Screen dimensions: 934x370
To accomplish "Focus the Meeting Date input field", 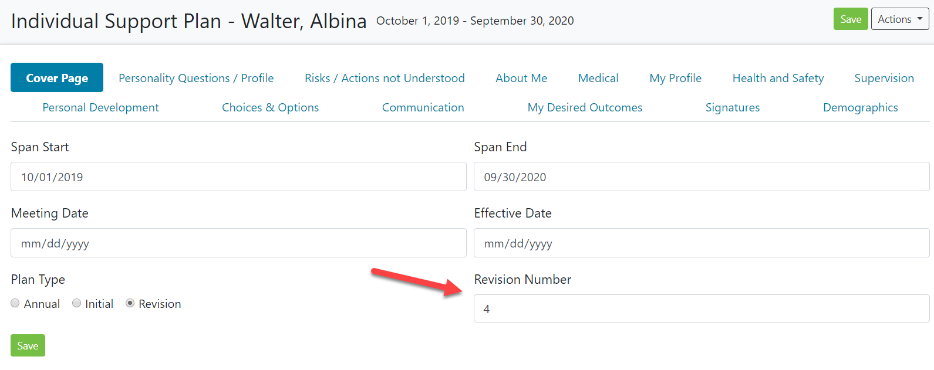I will 238,243.
